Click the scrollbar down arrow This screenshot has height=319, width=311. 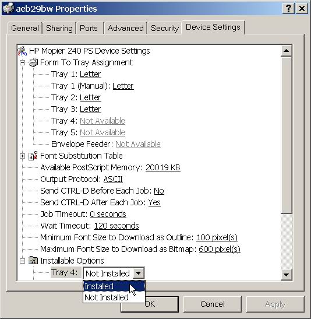tap(286, 275)
